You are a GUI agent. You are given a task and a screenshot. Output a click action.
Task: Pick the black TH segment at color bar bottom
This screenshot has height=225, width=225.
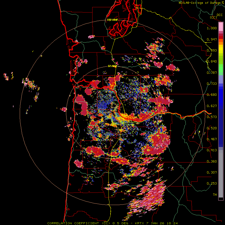click(221, 198)
